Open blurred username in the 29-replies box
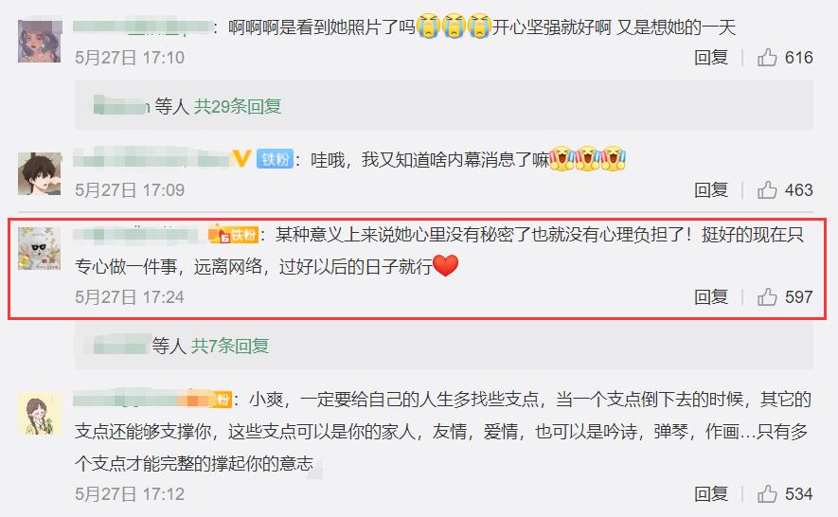The height and width of the screenshot is (517, 838). point(121,106)
